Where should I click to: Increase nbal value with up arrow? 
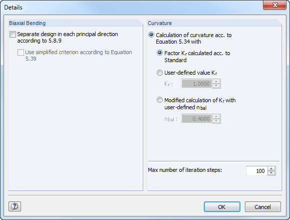(216, 117)
